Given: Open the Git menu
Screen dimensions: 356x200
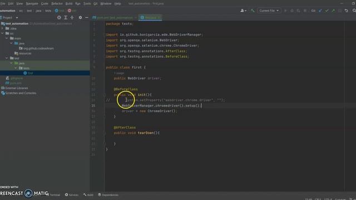Looking at the screenshot, I should coord(95,4).
